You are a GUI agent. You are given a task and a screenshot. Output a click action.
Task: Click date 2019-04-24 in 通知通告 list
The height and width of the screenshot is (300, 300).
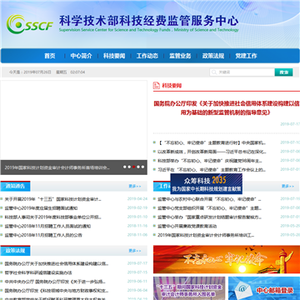point(137,199)
